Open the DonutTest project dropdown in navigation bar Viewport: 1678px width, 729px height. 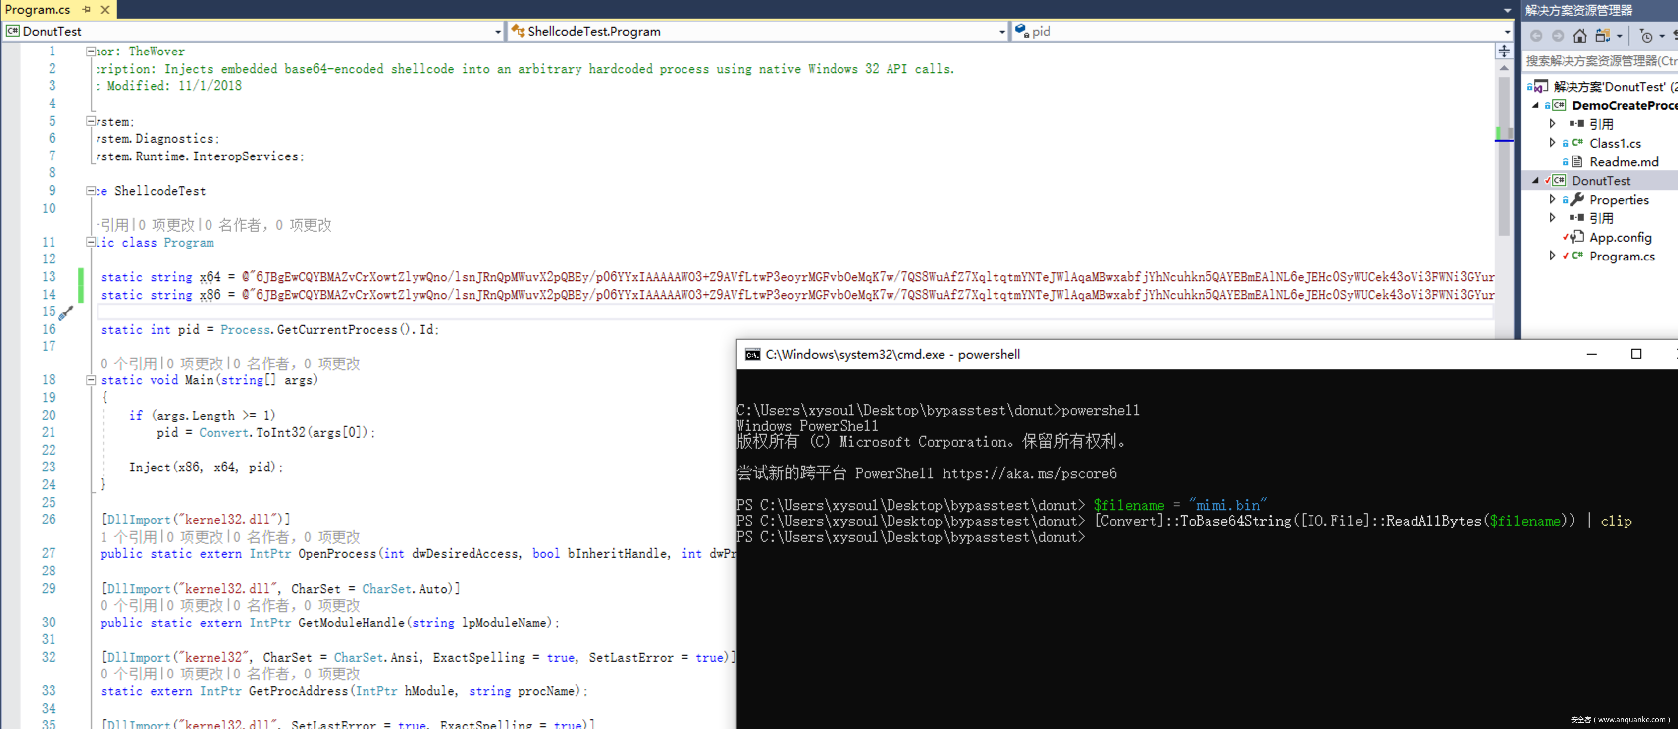click(x=498, y=31)
